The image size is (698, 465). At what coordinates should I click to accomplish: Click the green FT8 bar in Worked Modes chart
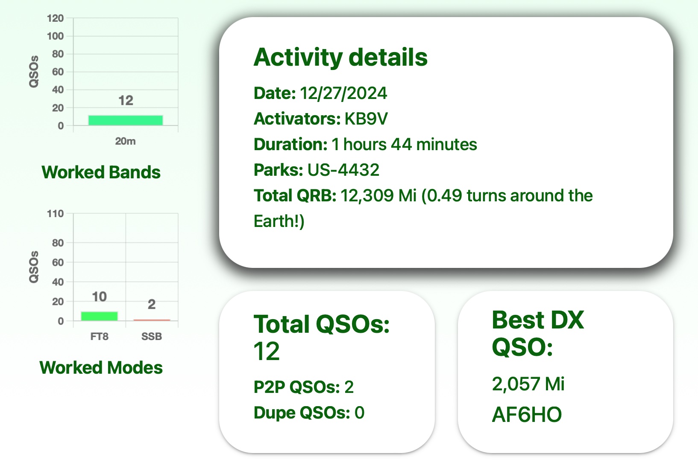point(99,316)
